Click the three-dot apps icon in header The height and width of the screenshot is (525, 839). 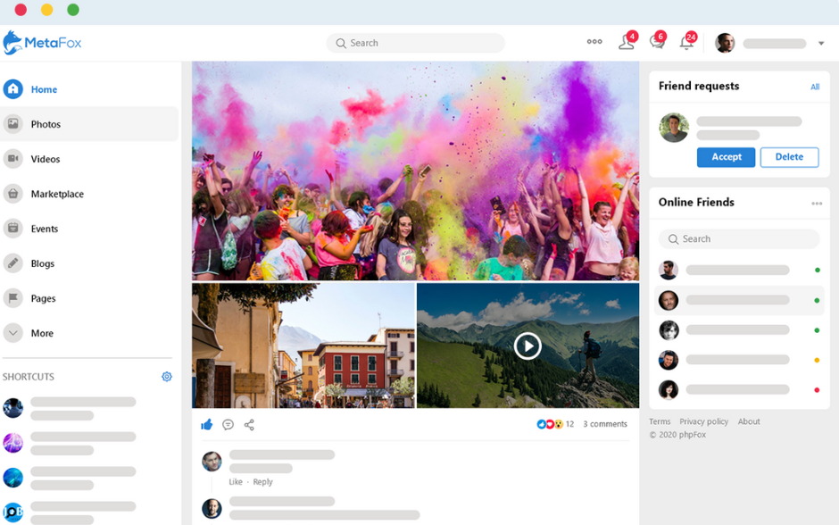[594, 42]
